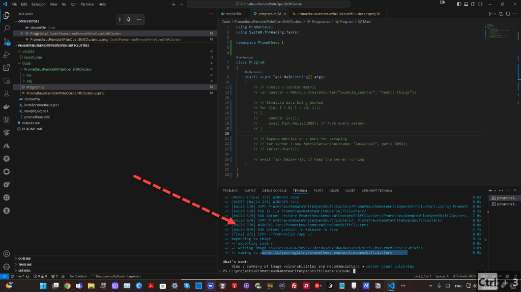521x292 pixels.
Task: Open Windows Start menu
Action: (x=43, y=286)
